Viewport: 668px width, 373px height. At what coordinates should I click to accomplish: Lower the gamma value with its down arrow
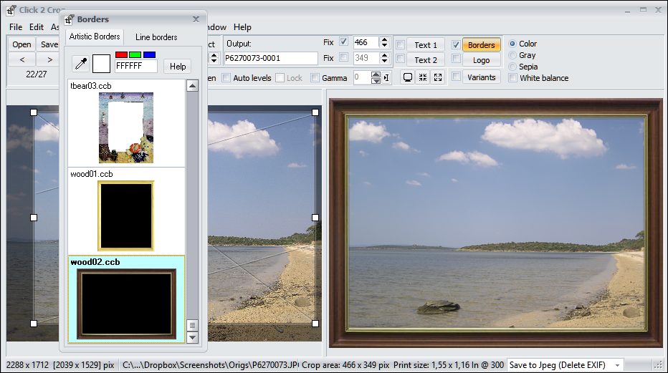376,81
